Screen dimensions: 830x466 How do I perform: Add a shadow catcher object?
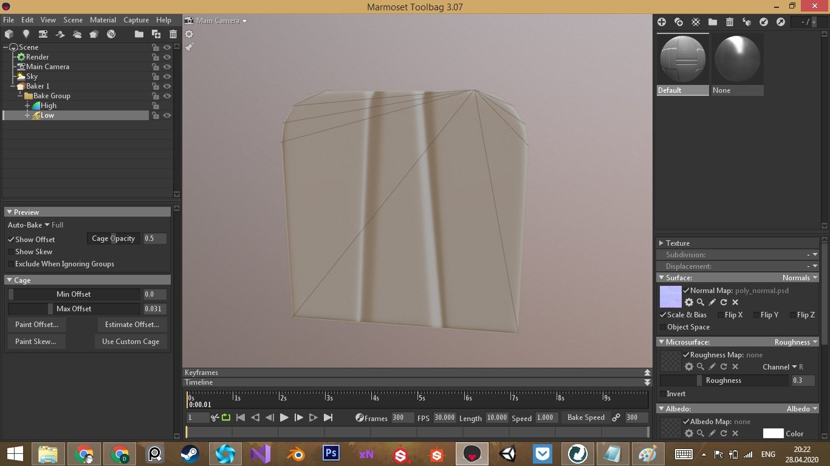[60, 34]
